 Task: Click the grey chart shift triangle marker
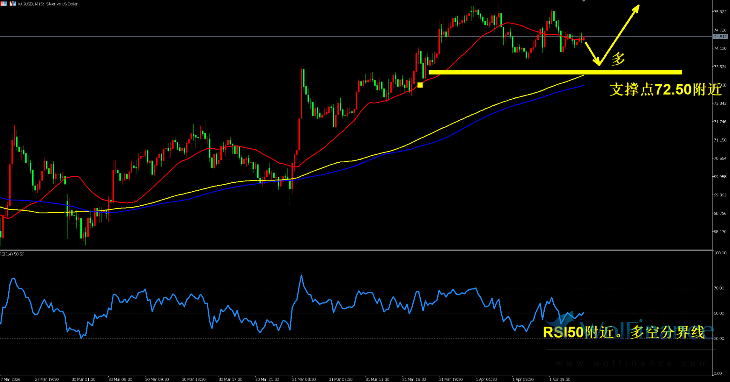tap(584, 1)
